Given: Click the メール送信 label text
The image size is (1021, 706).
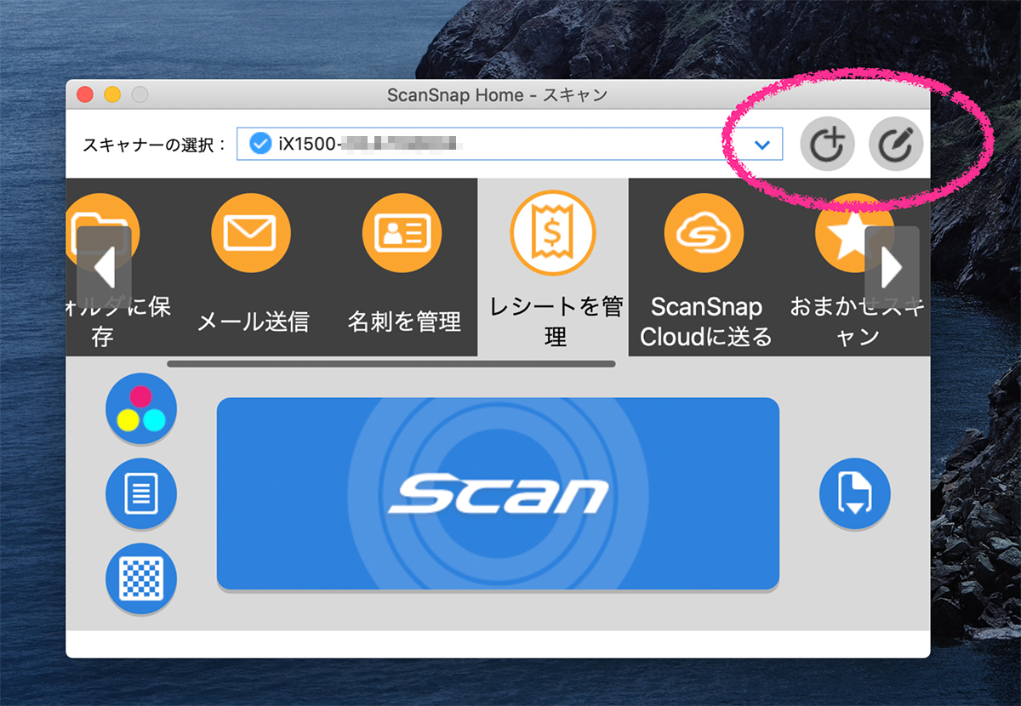Looking at the screenshot, I should click(253, 322).
